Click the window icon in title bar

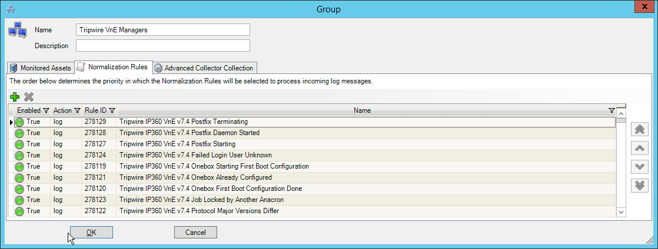pyautogui.click(x=11, y=9)
